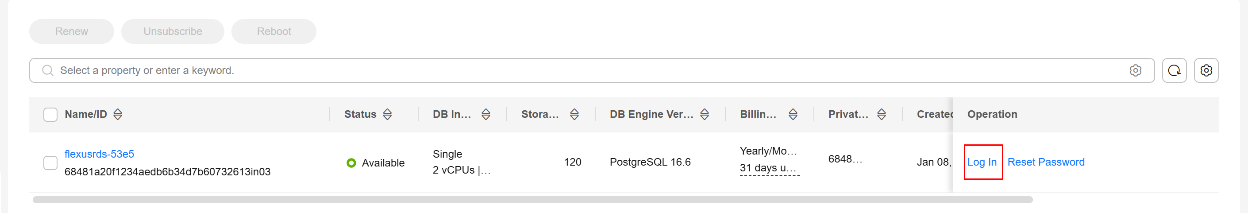Click the search magnifier icon
This screenshot has height=213, width=1248.
[47, 71]
